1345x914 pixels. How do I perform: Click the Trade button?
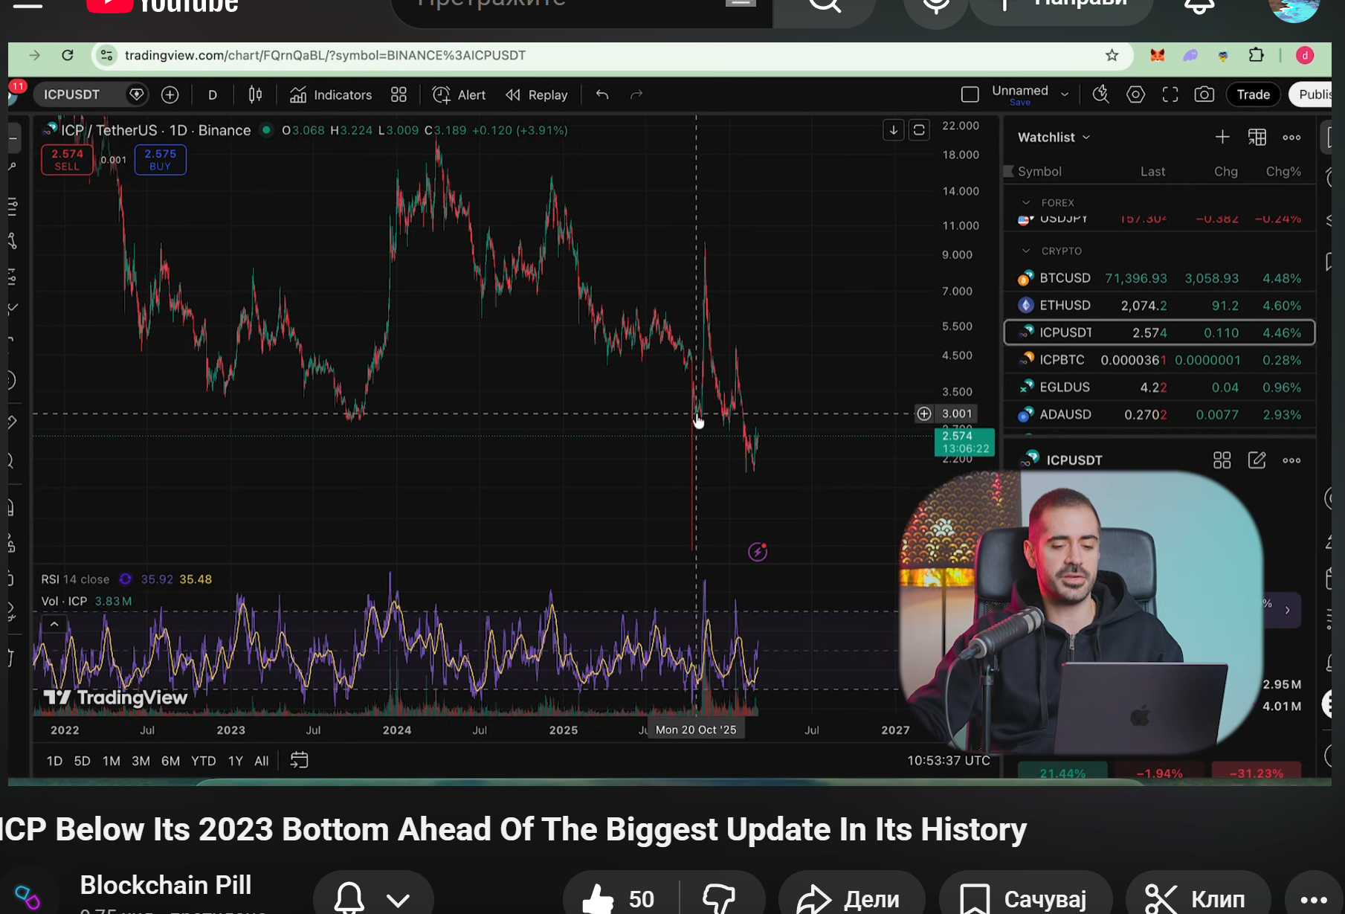pos(1254,94)
